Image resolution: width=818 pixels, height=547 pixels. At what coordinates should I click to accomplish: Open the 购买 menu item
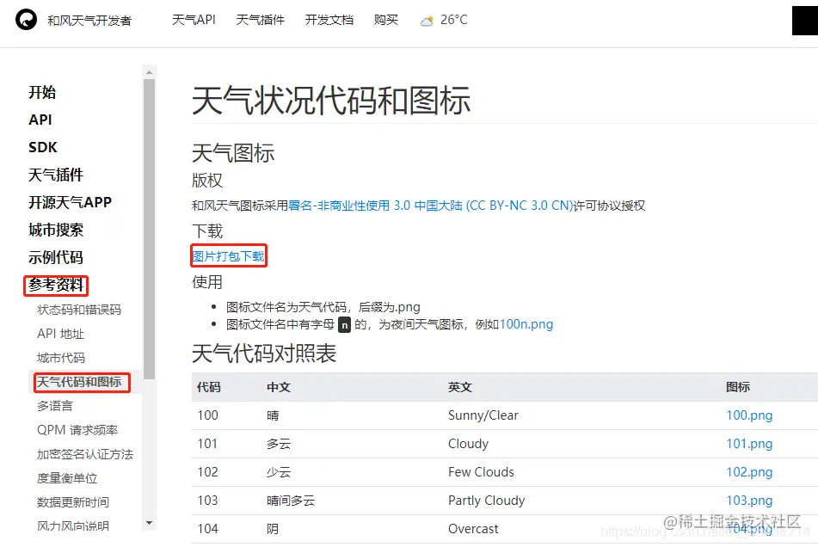pos(385,20)
